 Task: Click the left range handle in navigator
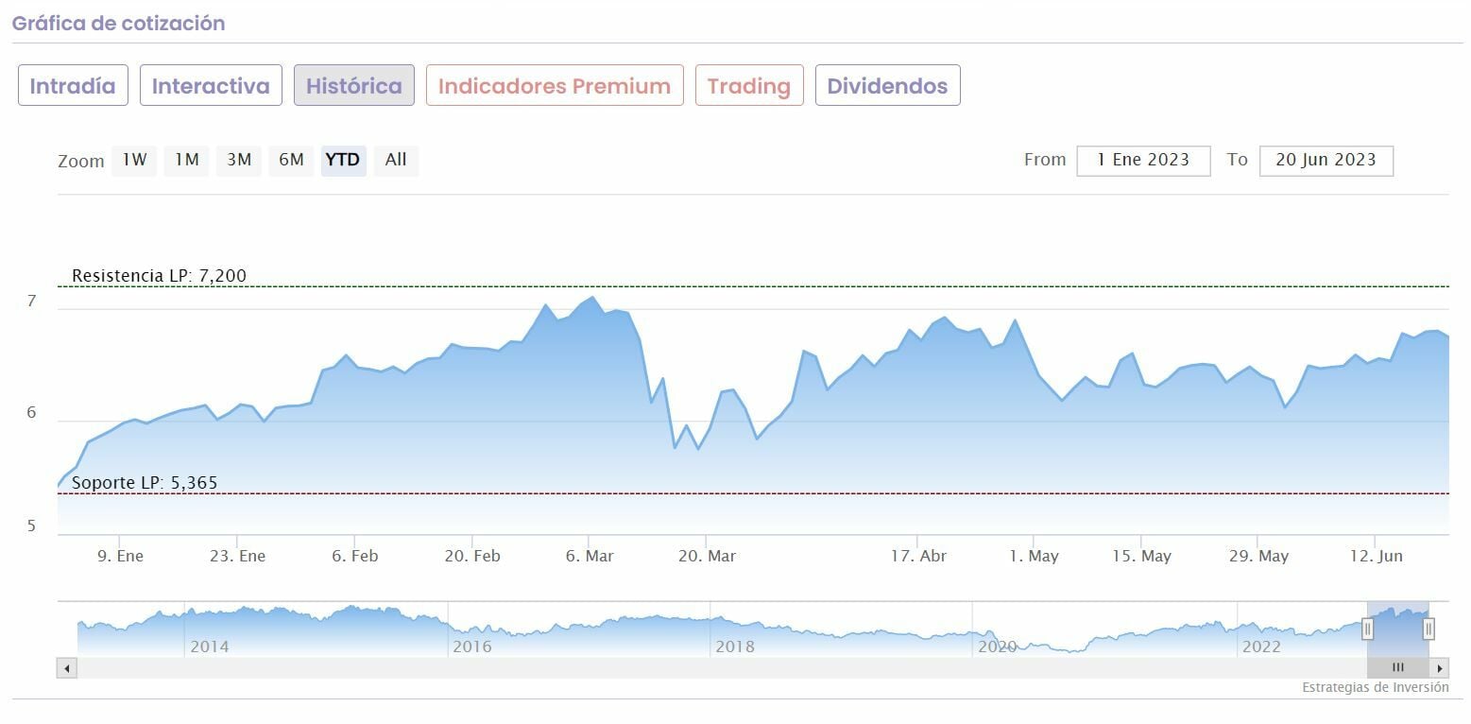click(1367, 629)
